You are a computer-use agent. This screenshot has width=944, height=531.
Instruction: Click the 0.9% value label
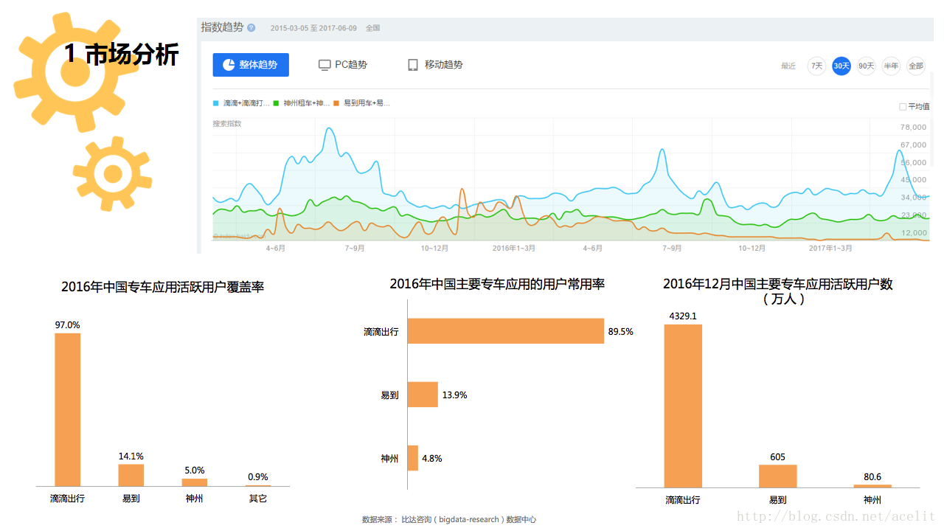(x=258, y=477)
